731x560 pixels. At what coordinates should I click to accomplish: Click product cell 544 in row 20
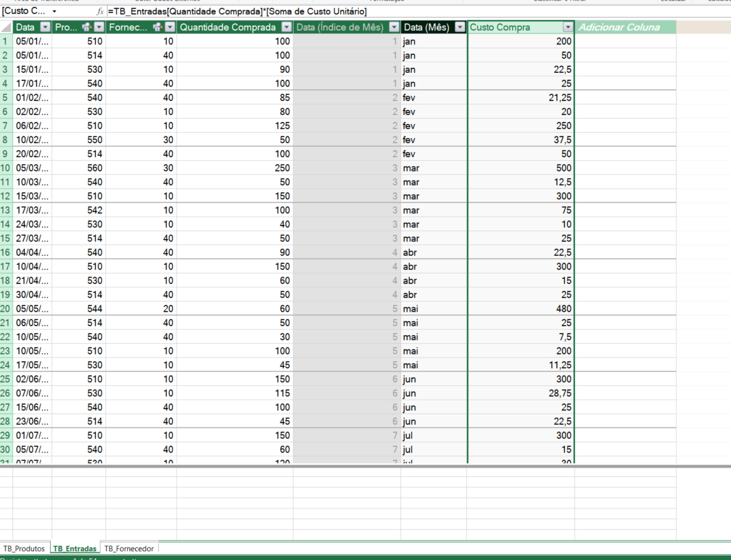[79, 309]
